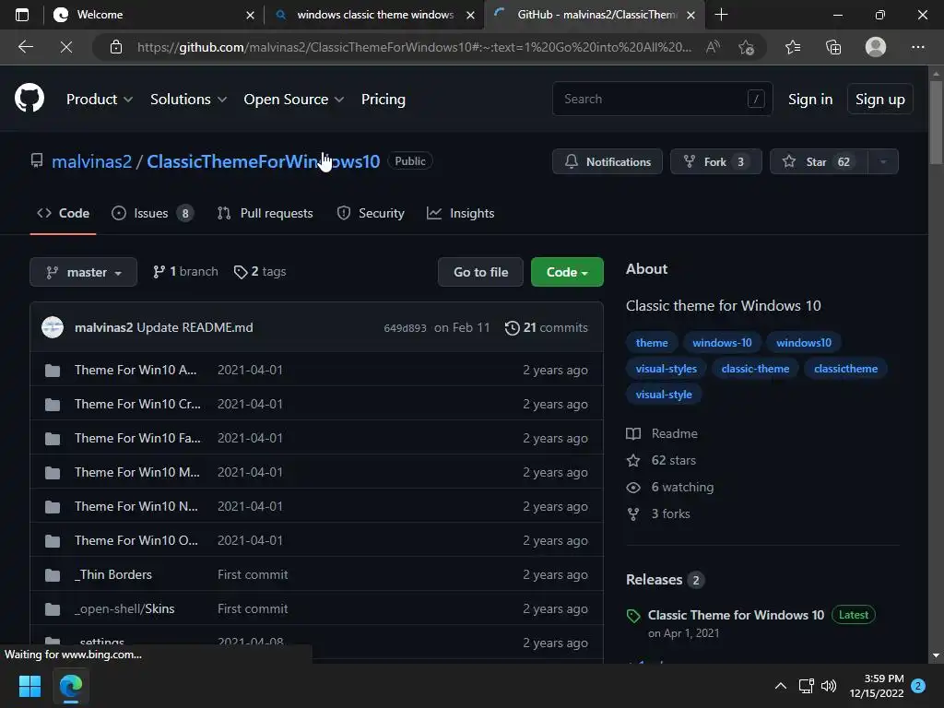Click the network tray icon
Screen dimensions: 944x708
(x=806, y=686)
